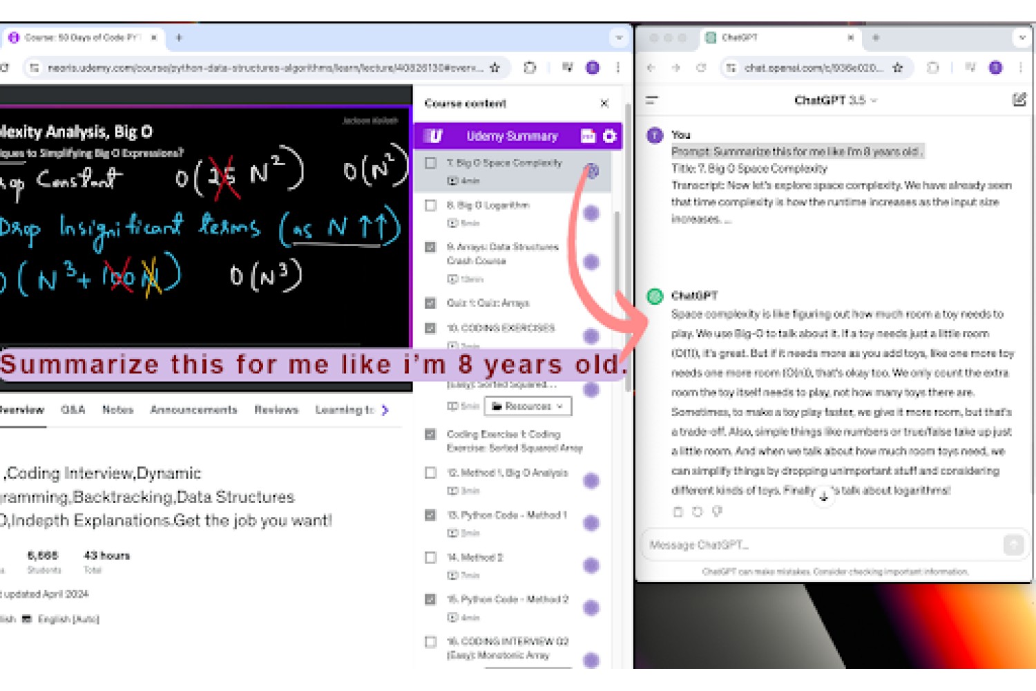This screenshot has width=1036, height=691.
Task: Click summary circle for 9. Arrays Crash Course
Action: point(591,262)
